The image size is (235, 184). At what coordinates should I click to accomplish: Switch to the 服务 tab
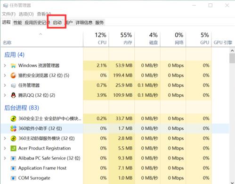(x=99, y=23)
